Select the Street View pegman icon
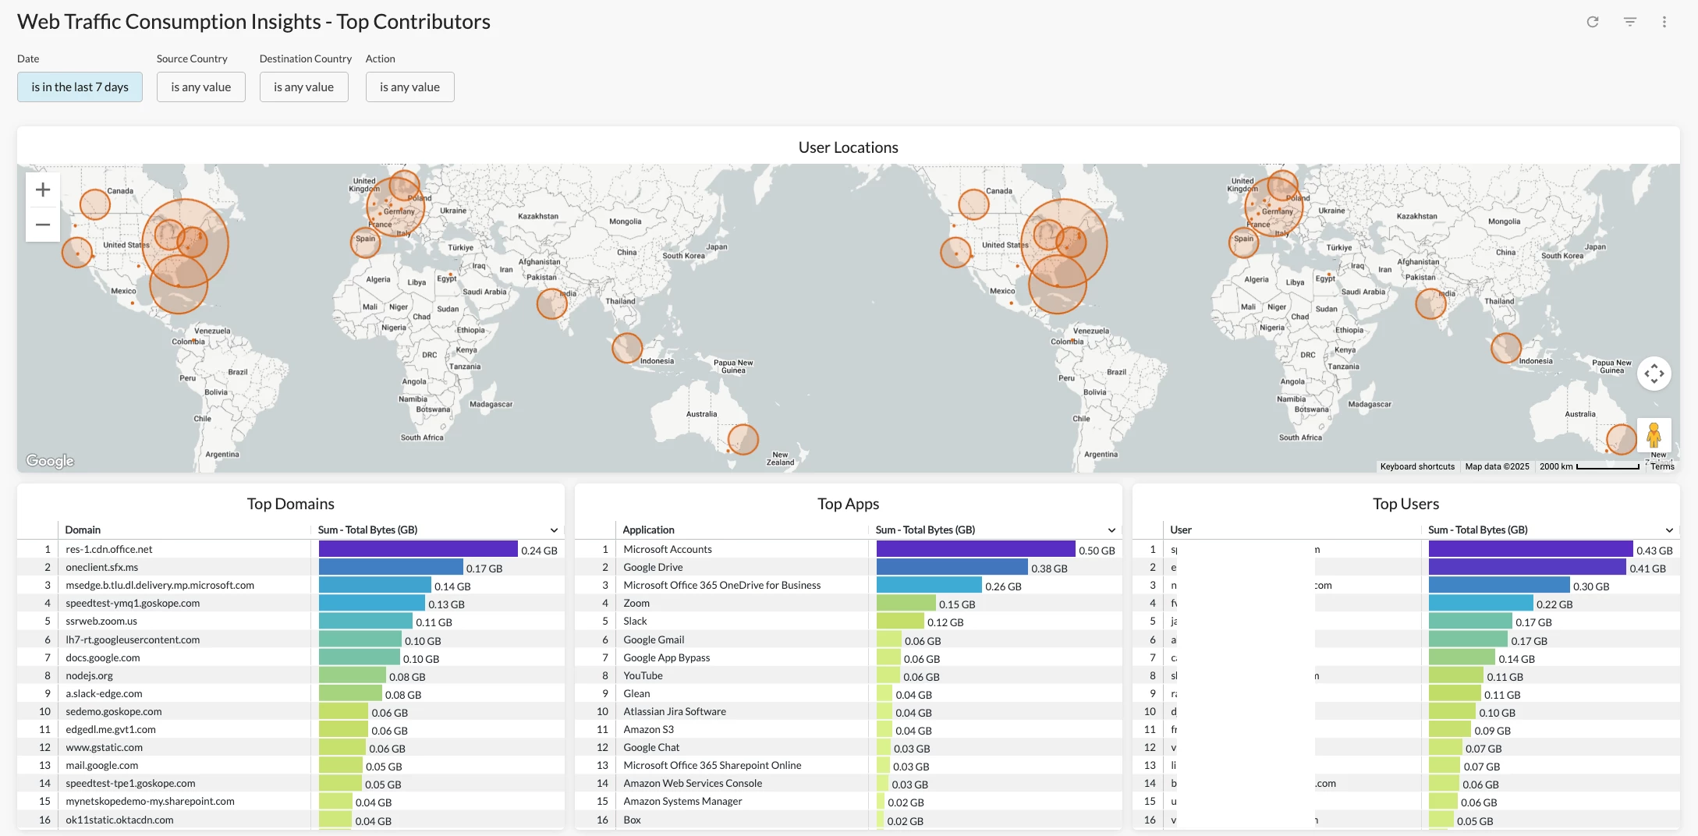This screenshot has width=1698, height=836. click(x=1654, y=435)
